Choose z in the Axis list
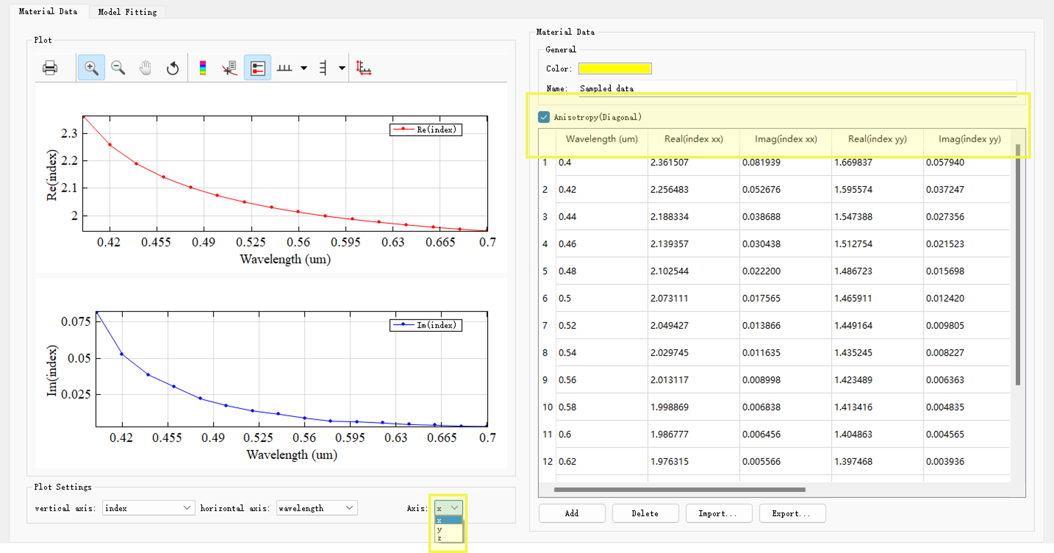 click(448, 538)
